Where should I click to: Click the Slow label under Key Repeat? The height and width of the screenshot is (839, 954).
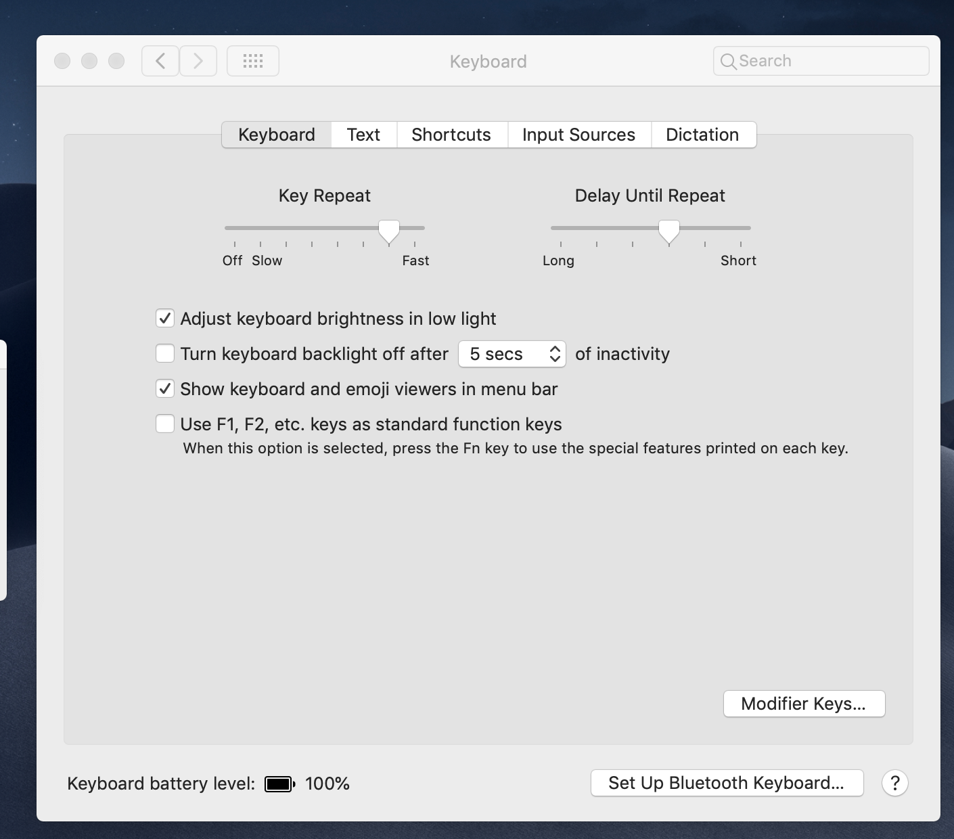(x=267, y=260)
